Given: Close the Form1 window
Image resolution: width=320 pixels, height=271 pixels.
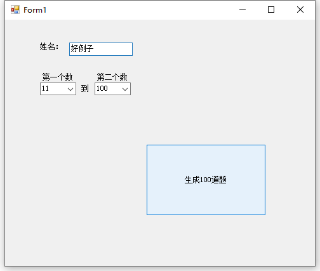Looking at the screenshot, I should click(x=300, y=10).
